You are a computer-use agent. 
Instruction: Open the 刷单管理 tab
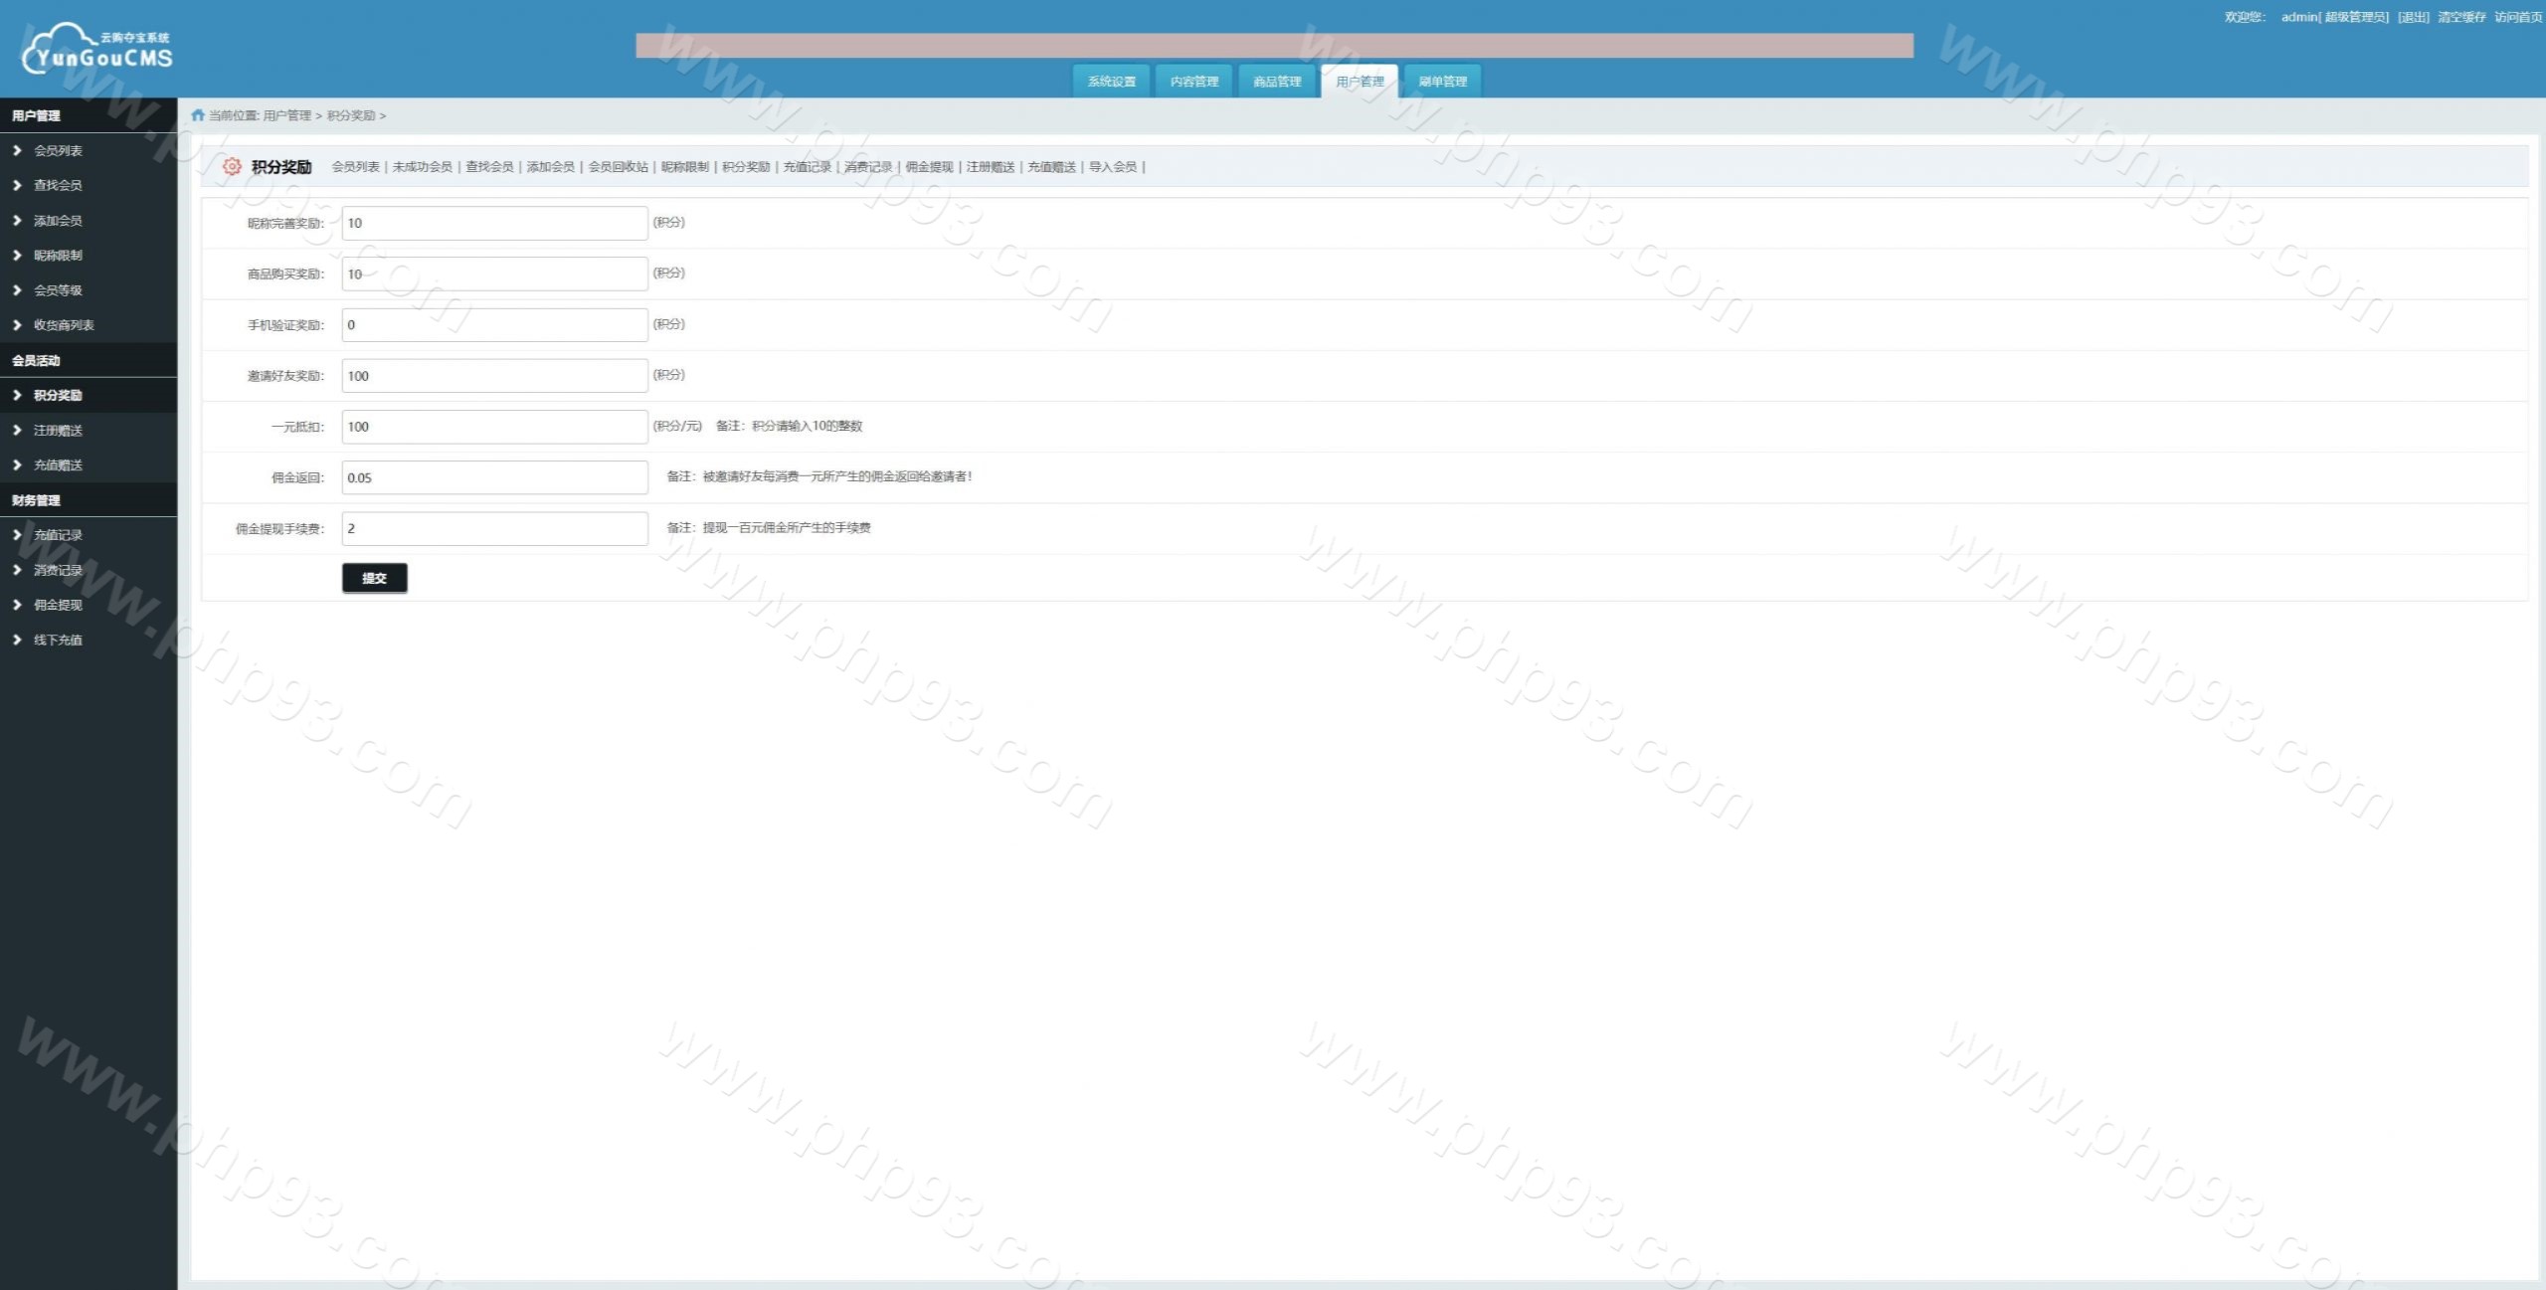click(x=1442, y=82)
